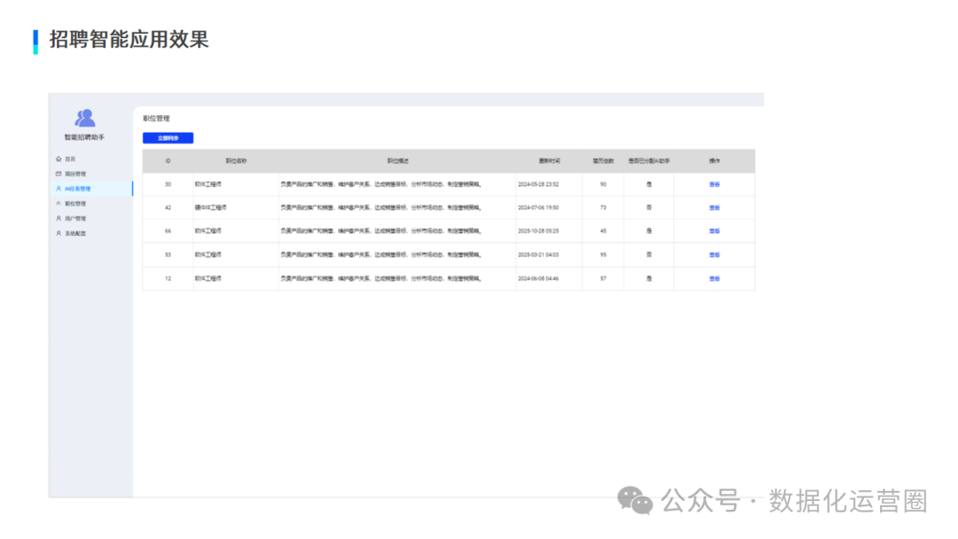The width and height of the screenshot is (958, 539).
Task: Click the date 2024-05-28 23:52
Action: 538,184
